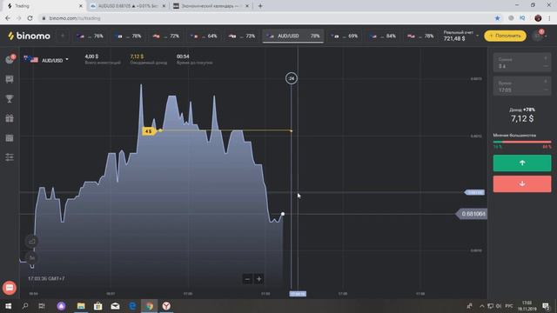Open the chat messages sidebar icon
The image size is (557, 313).
point(10,79)
